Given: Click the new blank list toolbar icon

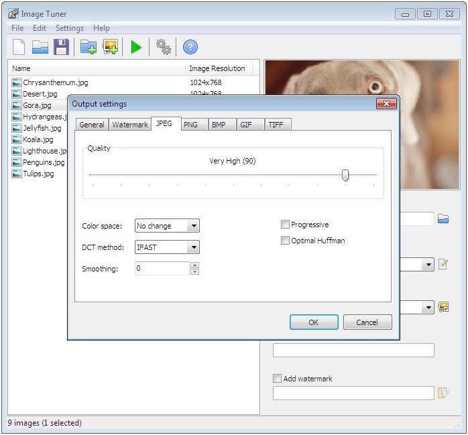Looking at the screenshot, I should (x=19, y=47).
